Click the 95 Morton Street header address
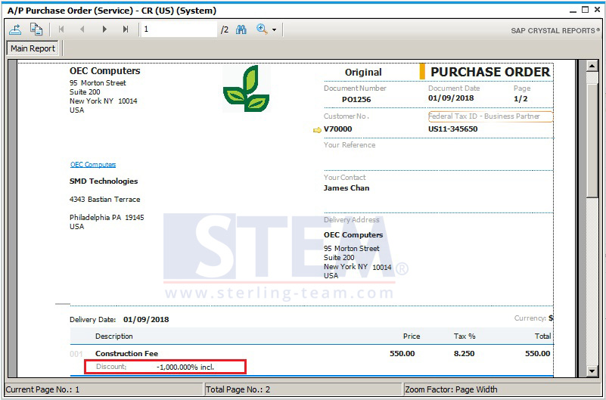The image size is (606, 400). coord(98,83)
